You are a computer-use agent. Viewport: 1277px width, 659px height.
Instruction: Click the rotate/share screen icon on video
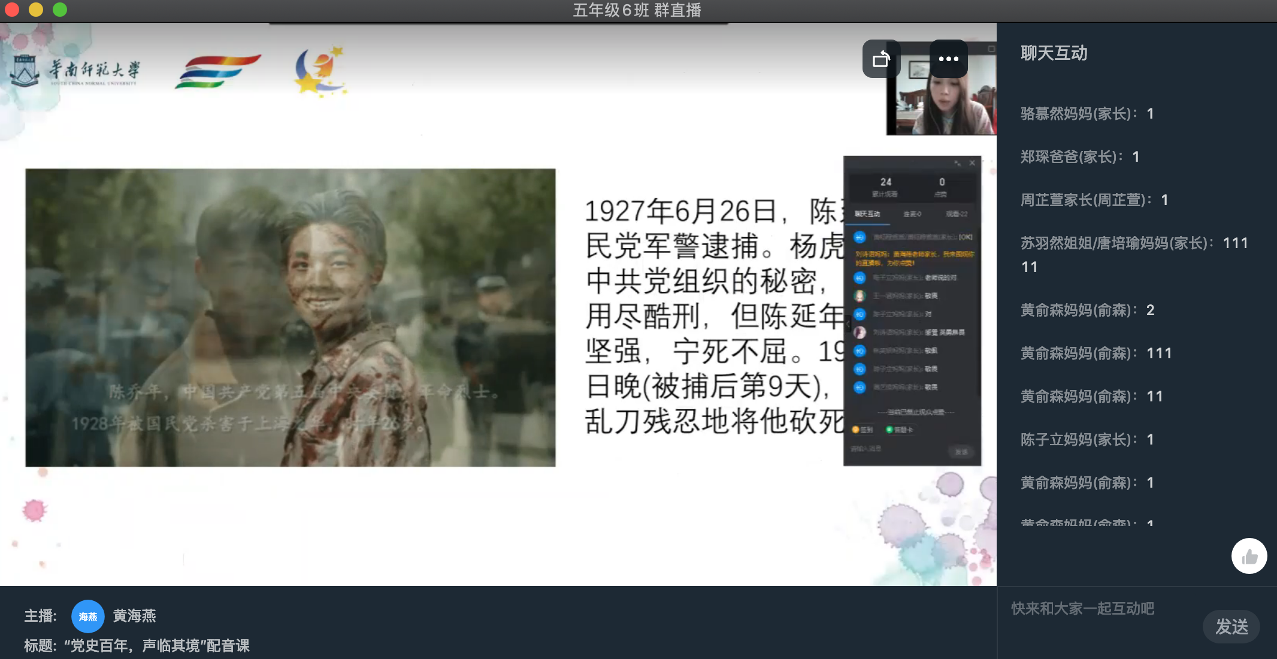point(881,59)
